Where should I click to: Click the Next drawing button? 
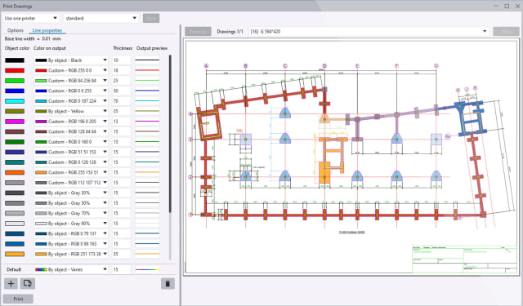(507, 31)
